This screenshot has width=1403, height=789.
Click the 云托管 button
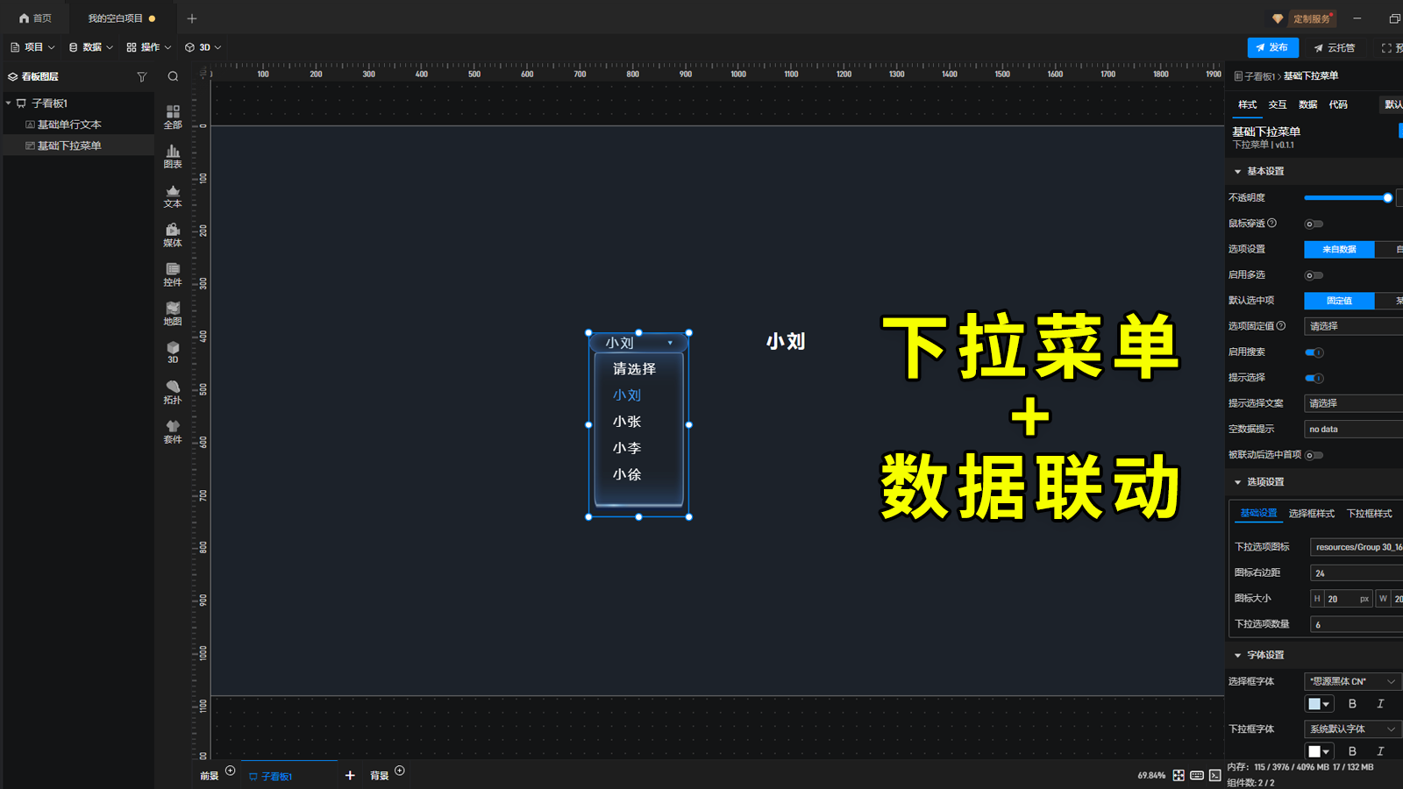(x=1335, y=47)
